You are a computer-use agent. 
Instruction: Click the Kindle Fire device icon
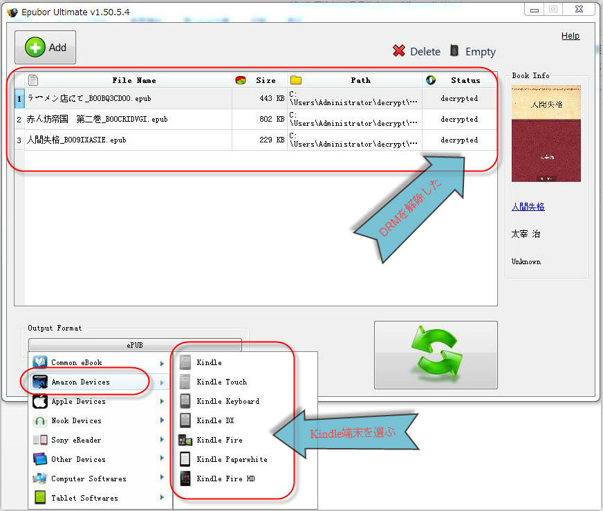[x=185, y=440]
